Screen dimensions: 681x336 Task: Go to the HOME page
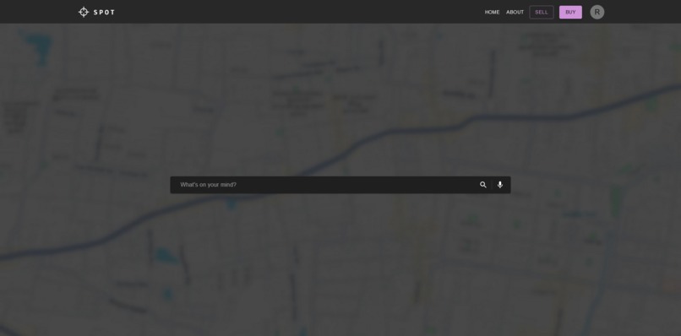click(492, 12)
